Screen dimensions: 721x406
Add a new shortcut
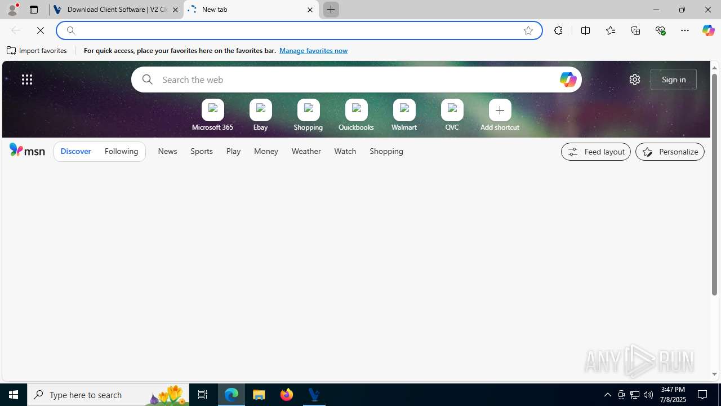pyautogui.click(x=500, y=116)
